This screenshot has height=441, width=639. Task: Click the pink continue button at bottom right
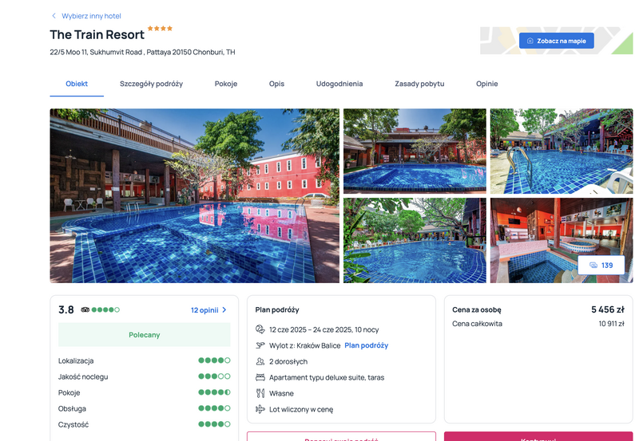point(538,436)
